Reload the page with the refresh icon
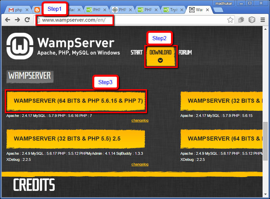The image size is (270, 199). (27, 20)
